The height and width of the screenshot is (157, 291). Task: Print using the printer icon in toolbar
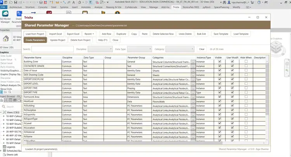click(41, 2)
